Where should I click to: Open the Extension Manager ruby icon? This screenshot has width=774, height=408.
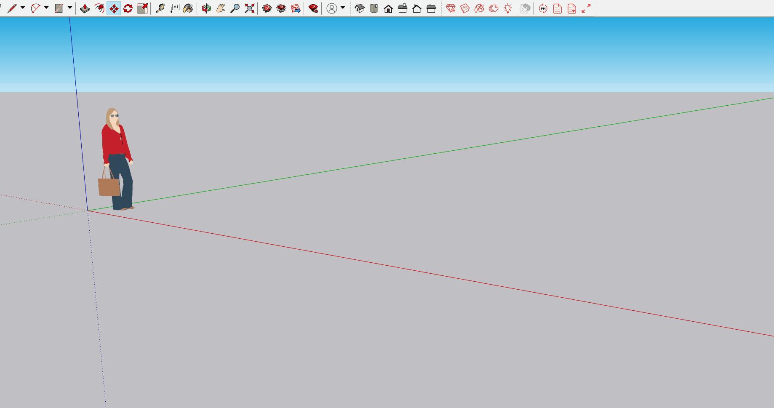(313, 8)
